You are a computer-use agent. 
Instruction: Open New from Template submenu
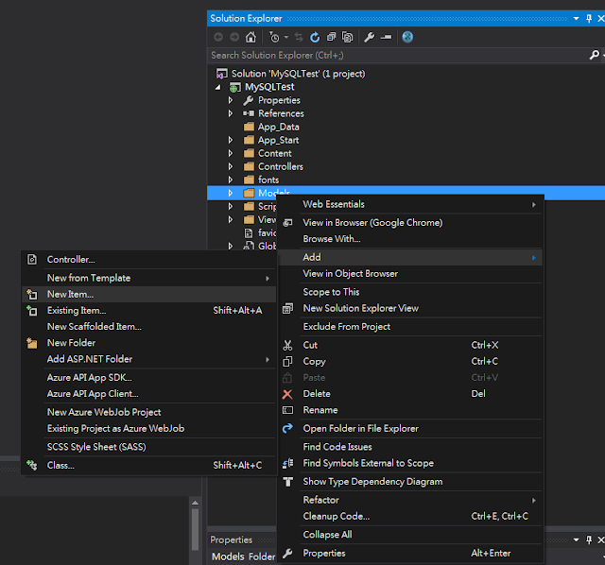click(x=149, y=278)
